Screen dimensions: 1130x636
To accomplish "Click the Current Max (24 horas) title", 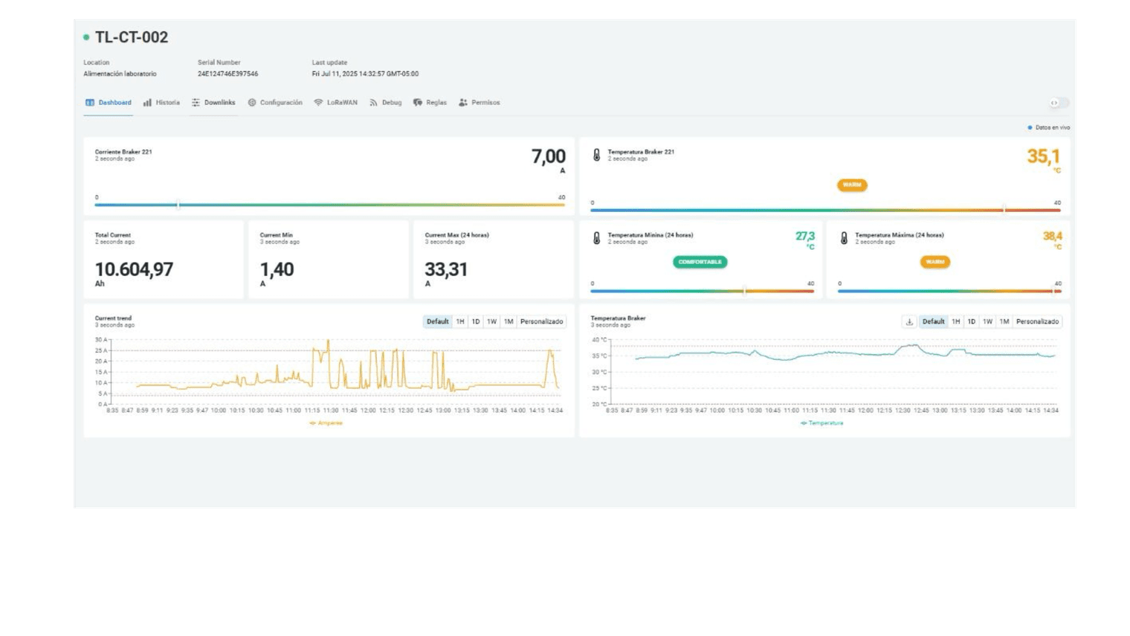I will point(456,235).
